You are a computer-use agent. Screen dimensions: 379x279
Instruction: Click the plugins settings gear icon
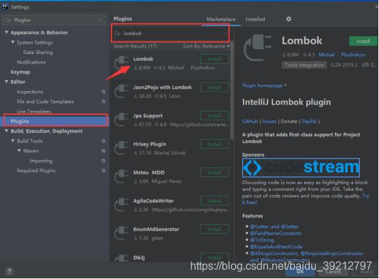(x=289, y=19)
